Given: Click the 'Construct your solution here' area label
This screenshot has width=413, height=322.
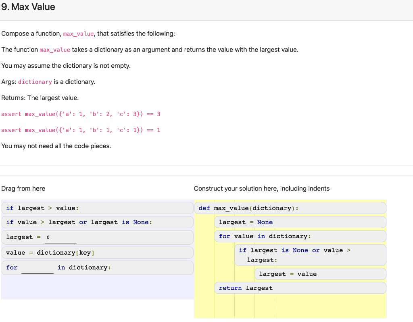Looking at the screenshot, I should (261, 188).
